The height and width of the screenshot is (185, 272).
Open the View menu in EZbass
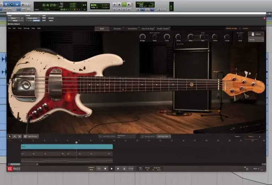coord(33,28)
